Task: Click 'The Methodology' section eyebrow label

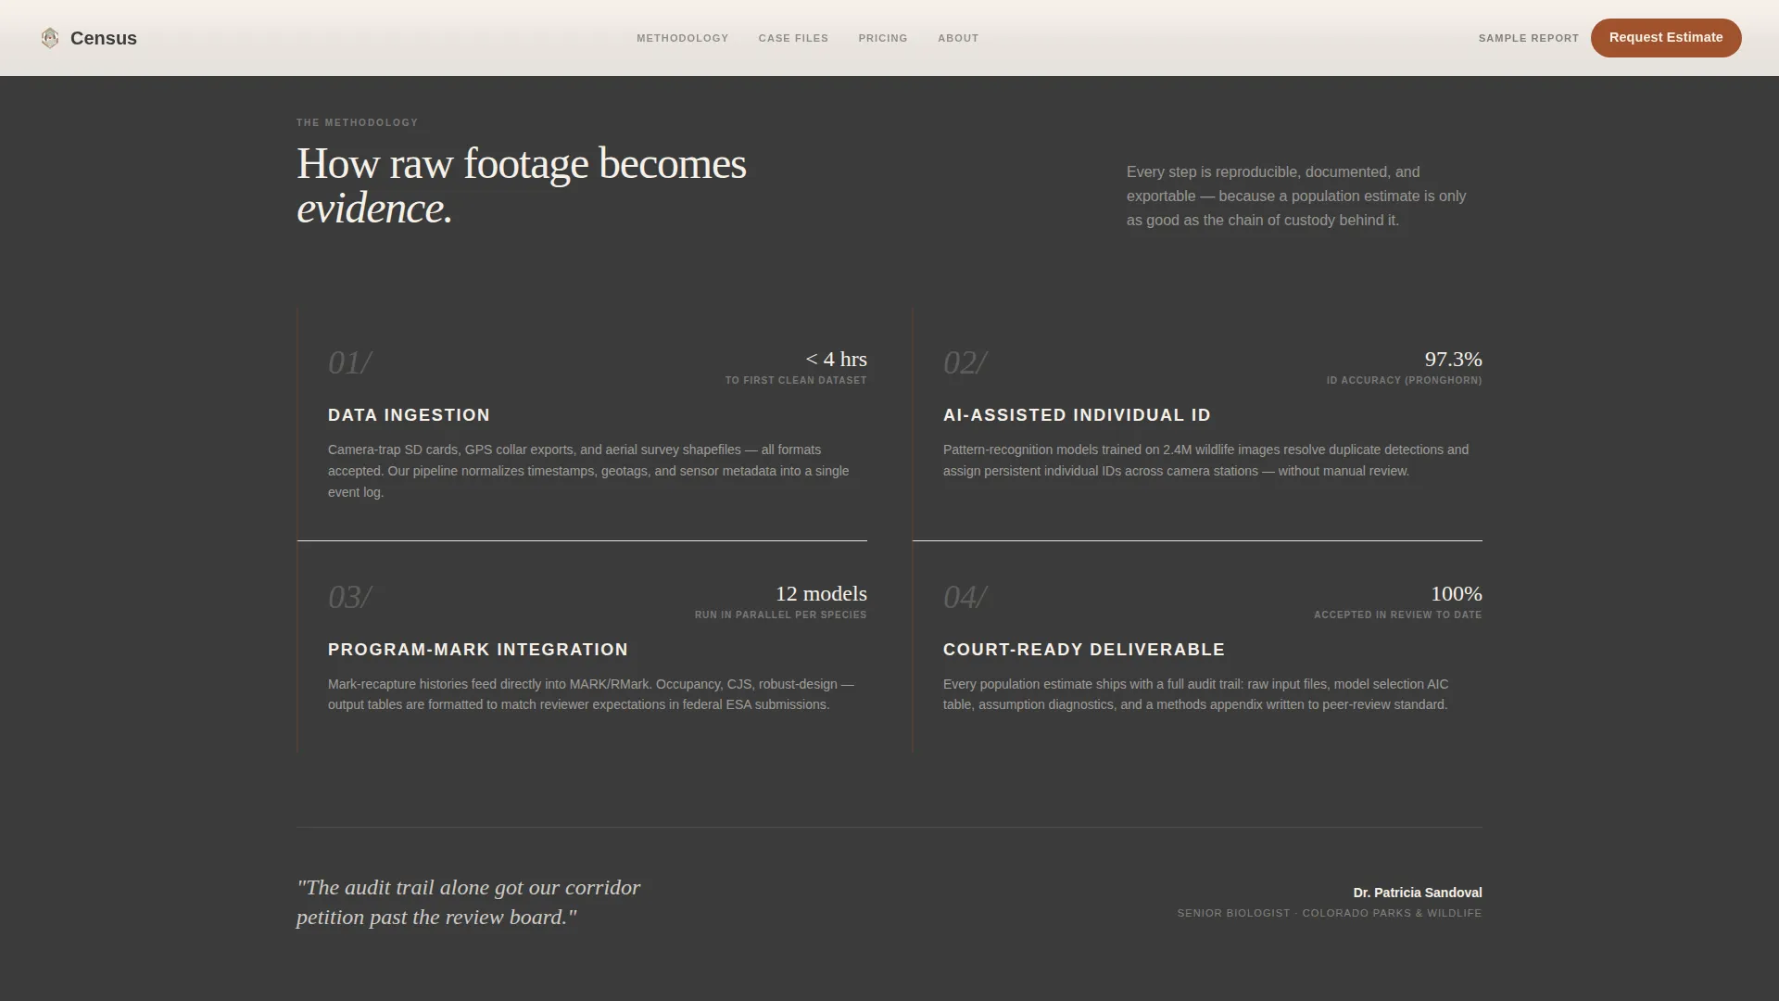Action: tap(357, 122)
